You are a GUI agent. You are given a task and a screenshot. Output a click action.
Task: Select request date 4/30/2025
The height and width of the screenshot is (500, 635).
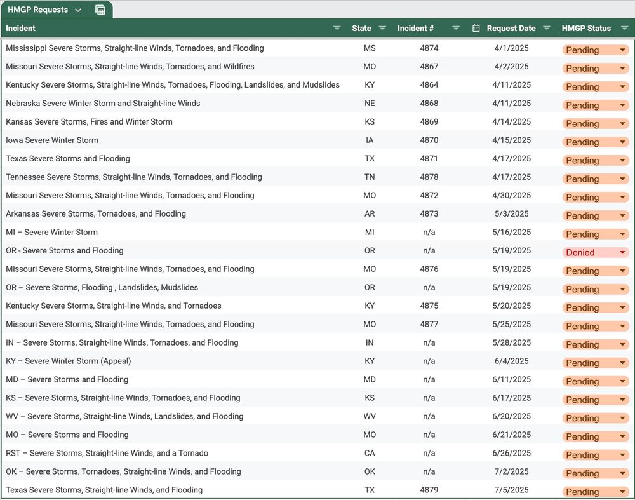(x=511, y=196)
